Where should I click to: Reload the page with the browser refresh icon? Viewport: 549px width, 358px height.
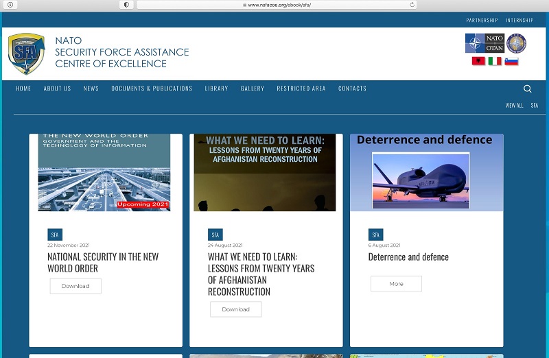coord(412,5)
